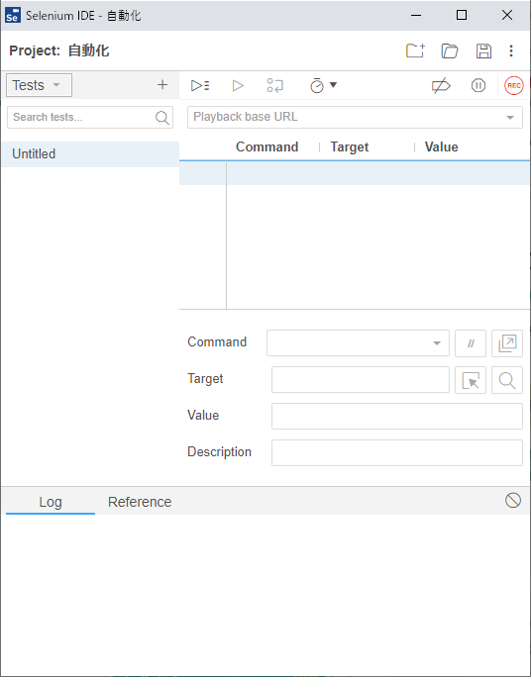Viewport: 531px width, 677px height.
Task: Create a new project icon
Action: tap(415, 50)
